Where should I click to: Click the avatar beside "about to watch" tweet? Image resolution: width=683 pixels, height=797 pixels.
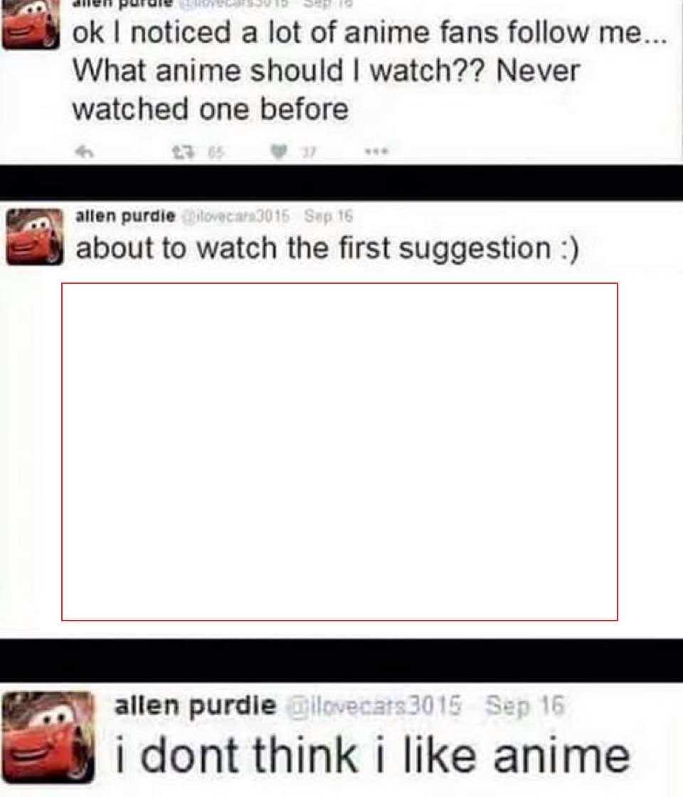coord(35,237)
